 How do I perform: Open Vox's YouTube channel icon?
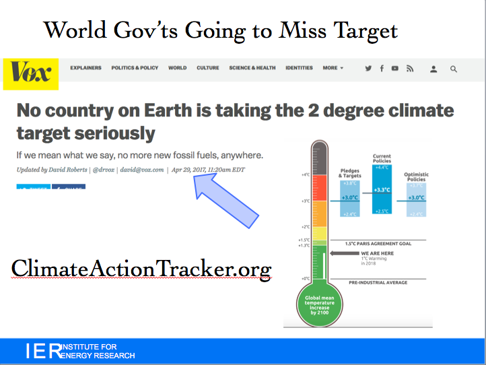click(x=395, y=69)
